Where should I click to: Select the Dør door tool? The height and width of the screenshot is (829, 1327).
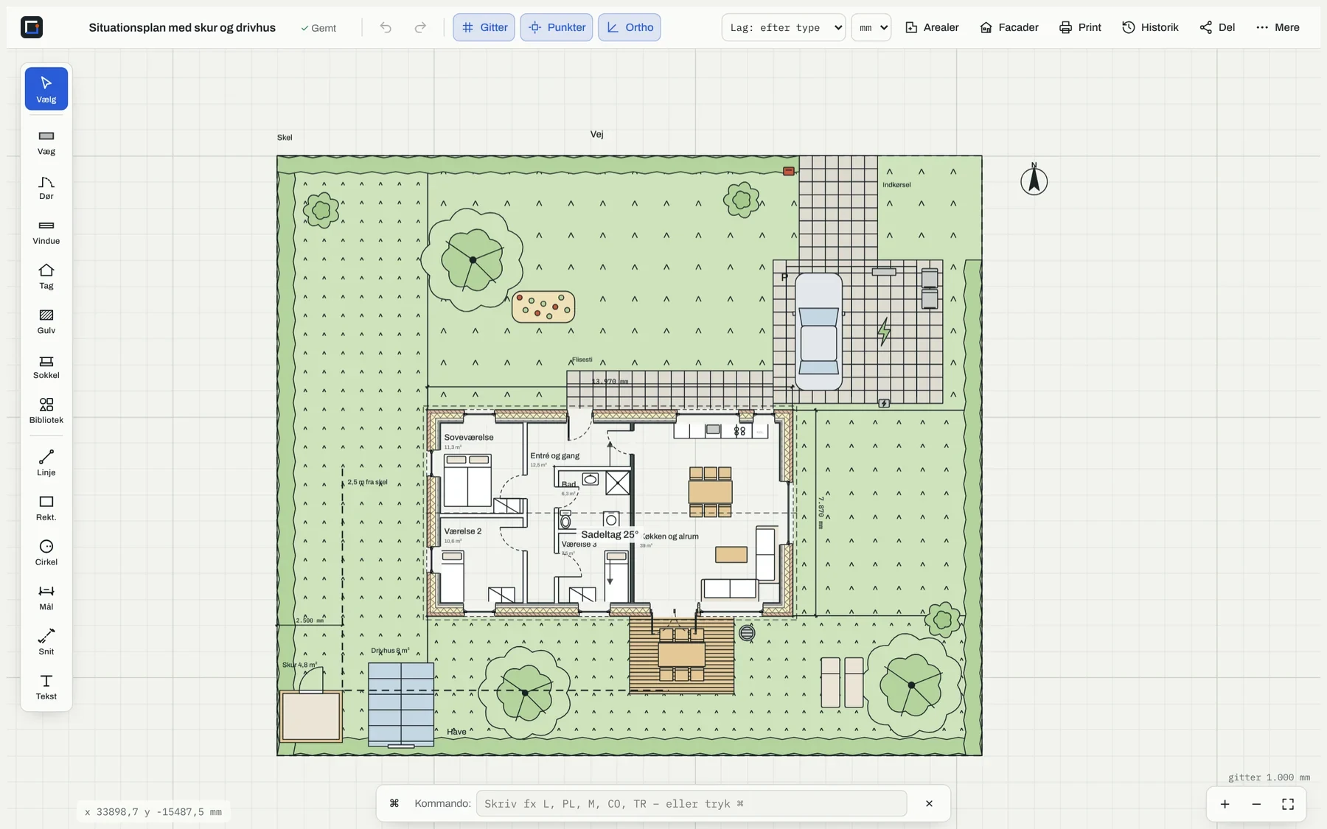pyautogui.click(x=46, y=187)
